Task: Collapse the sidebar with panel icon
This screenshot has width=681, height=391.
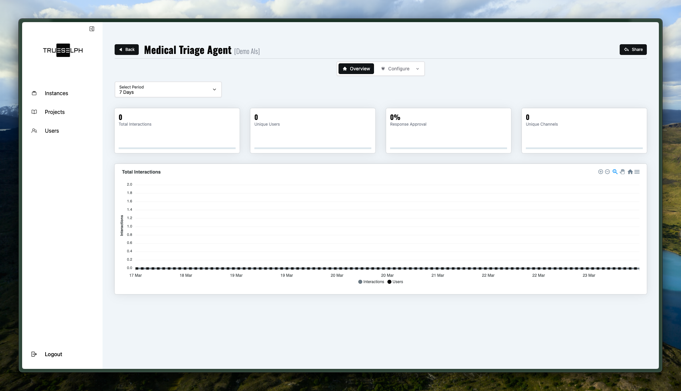Action: (x=92, y=29)
